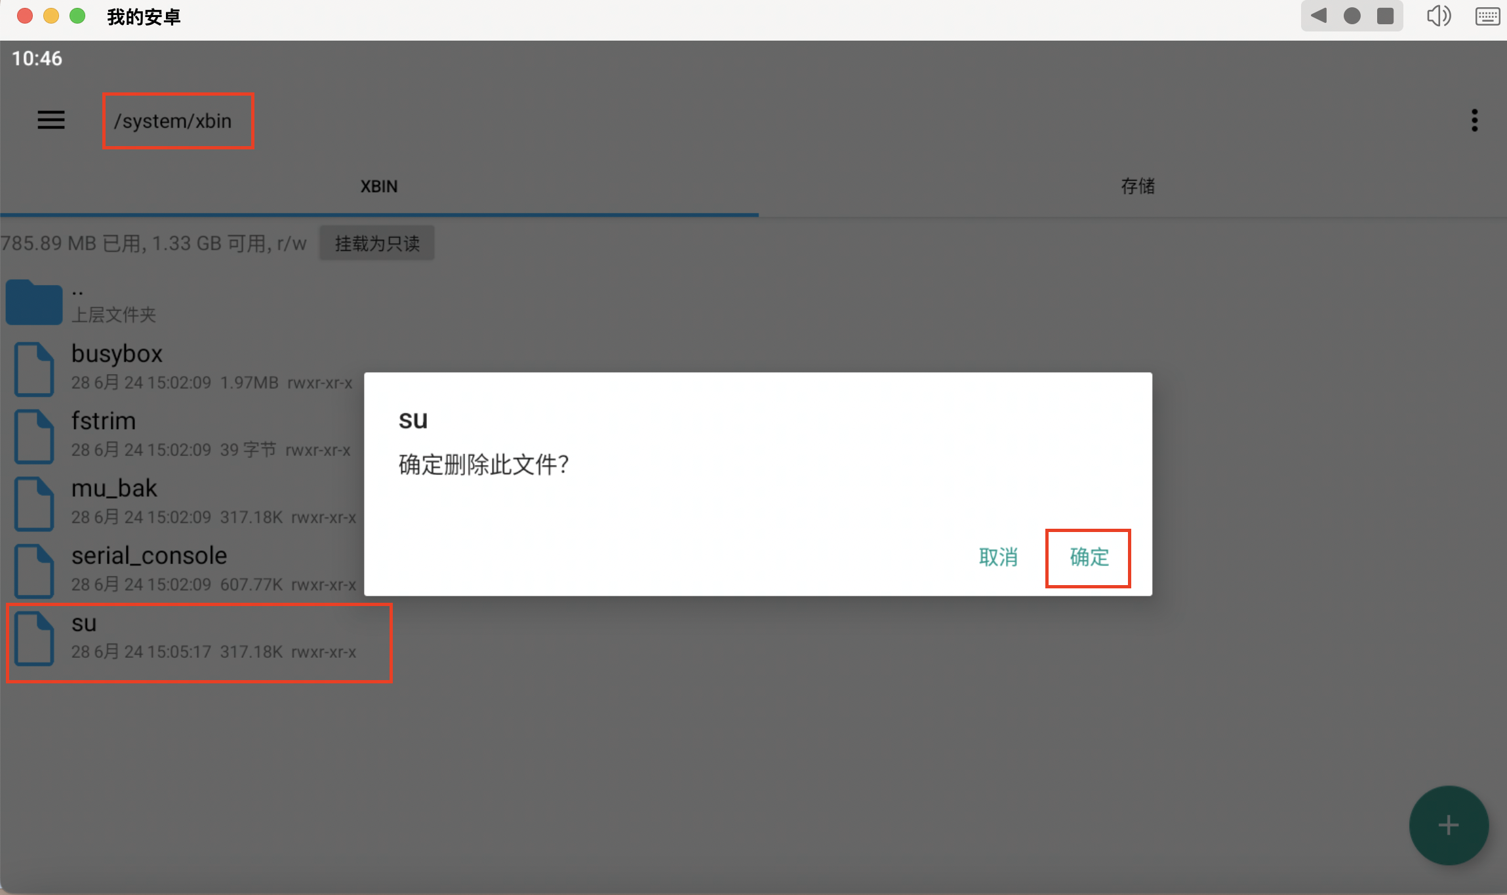Select the mu_bak file name
The image size is (1507, 895).
[x=114, y=489]
